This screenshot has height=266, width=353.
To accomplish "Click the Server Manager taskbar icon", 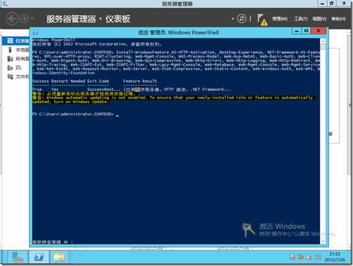I will pos(17,257).
